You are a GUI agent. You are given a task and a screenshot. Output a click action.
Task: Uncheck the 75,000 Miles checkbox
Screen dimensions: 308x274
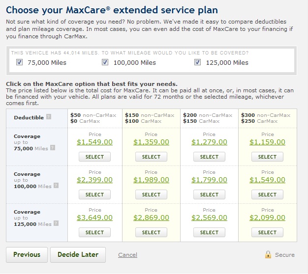coord(20,62)
